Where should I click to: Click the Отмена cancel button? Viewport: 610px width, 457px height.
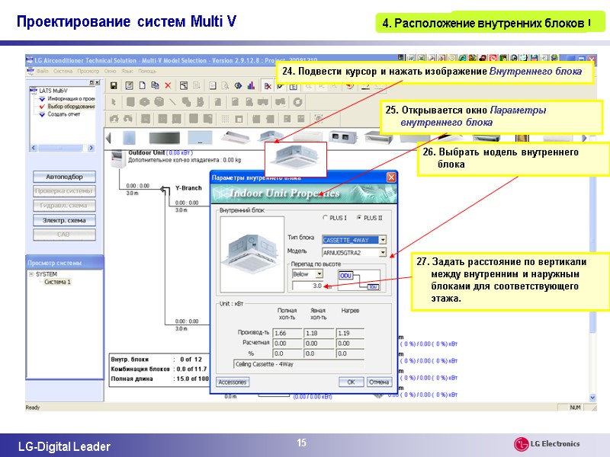pos(379,382)
